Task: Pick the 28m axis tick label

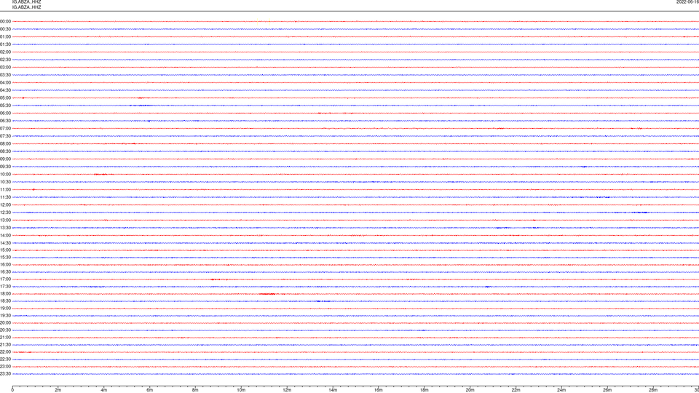Action: point(654,390)
